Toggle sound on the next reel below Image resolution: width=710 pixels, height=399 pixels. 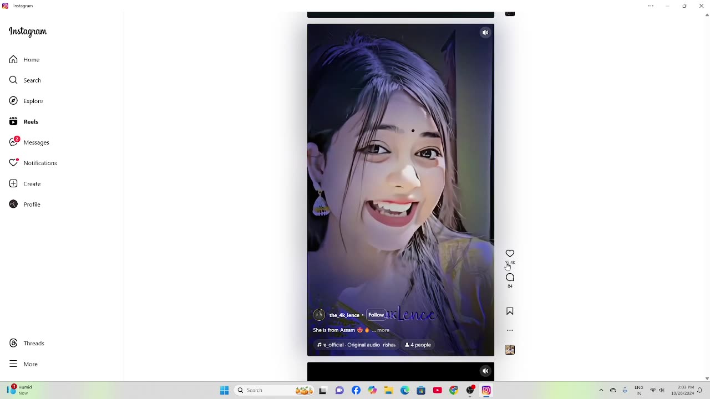click(485, 371)
